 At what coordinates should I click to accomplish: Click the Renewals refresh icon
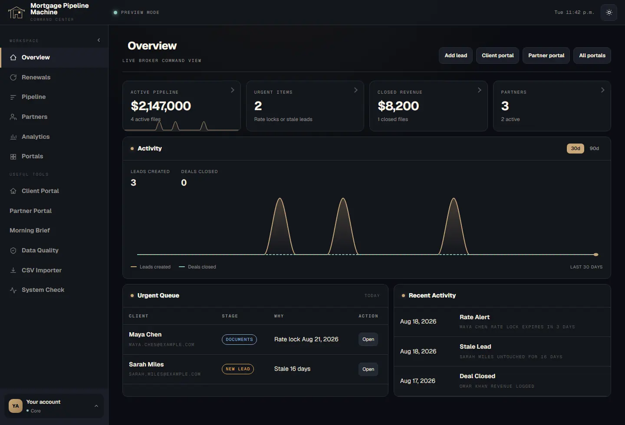point(13,77)
